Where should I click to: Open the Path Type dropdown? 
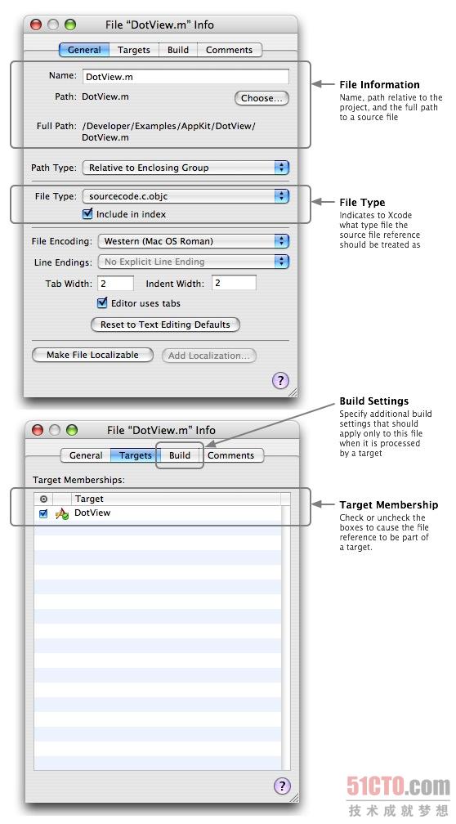pyautogui.click(x=186, y=168)
